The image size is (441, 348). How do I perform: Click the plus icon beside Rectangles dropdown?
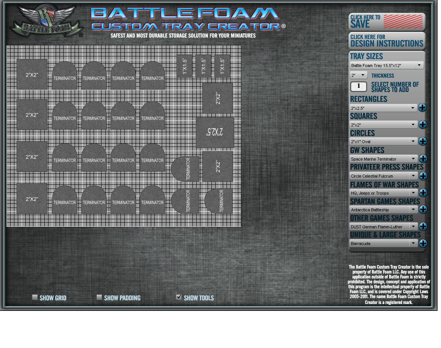[422, 108]
